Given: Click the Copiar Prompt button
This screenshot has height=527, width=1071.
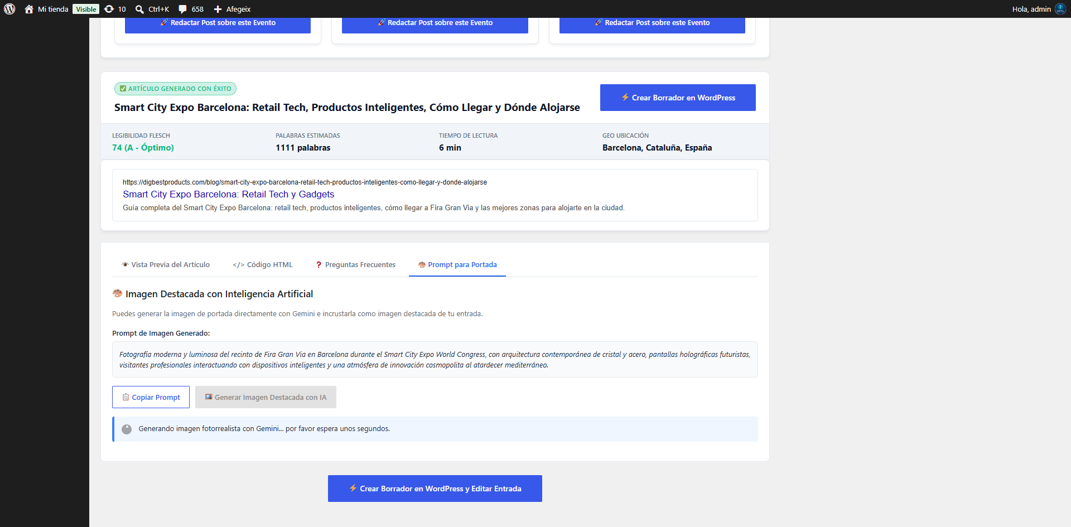Looking at the screenshot, I should [x=151, y=397].
